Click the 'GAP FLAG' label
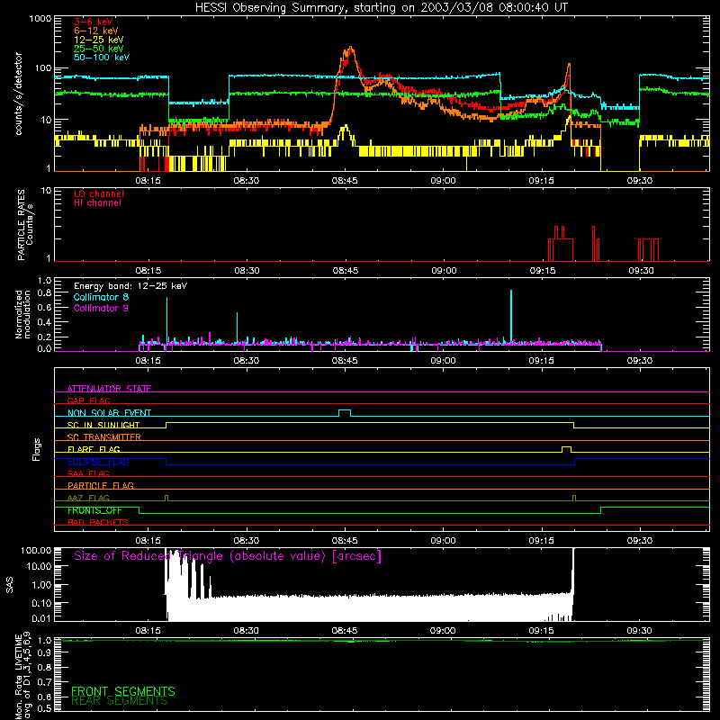The height and width of the screenshot is (720, 720). coord(88,400)
